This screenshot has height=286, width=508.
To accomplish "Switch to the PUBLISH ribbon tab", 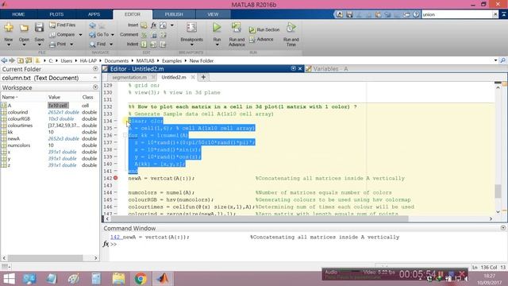I will pos(174,14).
